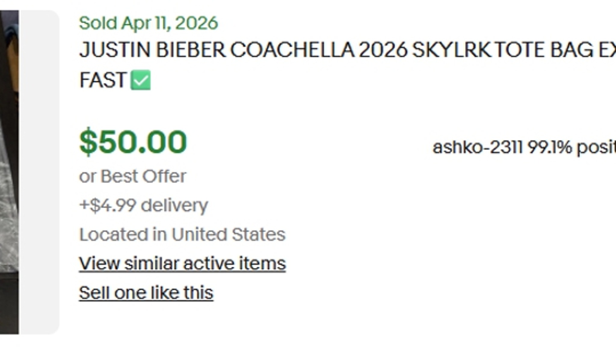Viewport: 616px width, 347px height.
Task: Click the word FAST in the title
Action: tap(103, 80)
